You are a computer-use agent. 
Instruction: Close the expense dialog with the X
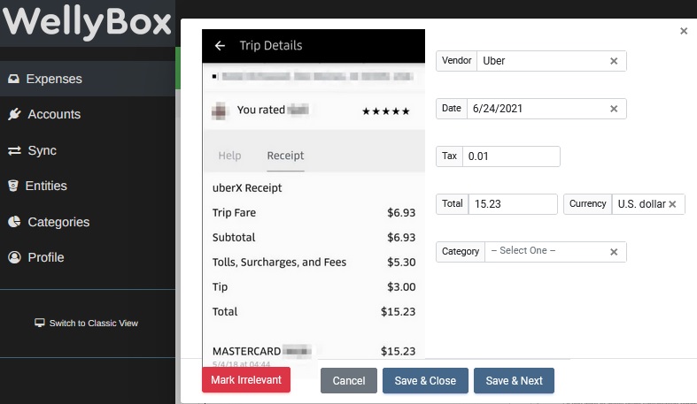pyautogui.click(x=684, y=31)
